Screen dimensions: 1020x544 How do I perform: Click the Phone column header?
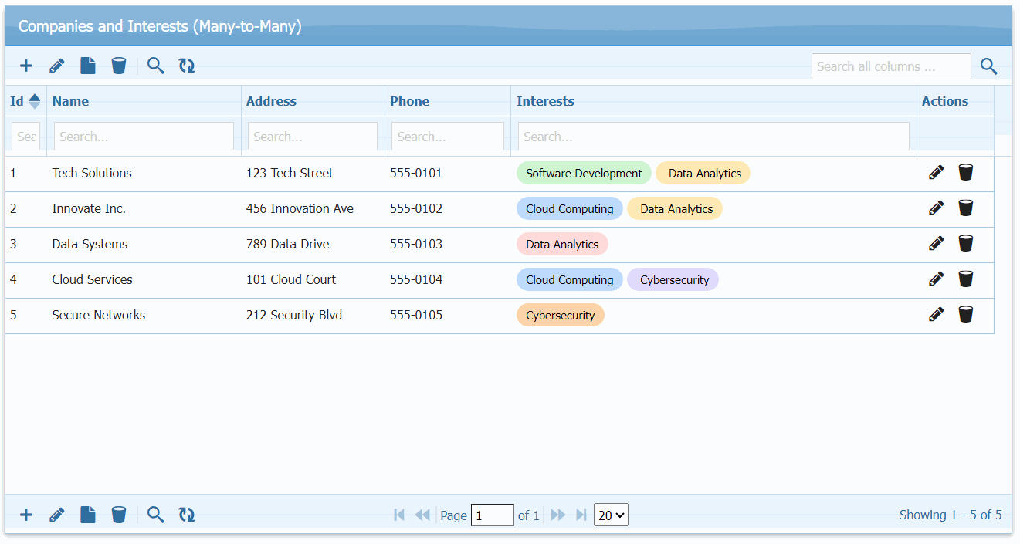[409, 101]
